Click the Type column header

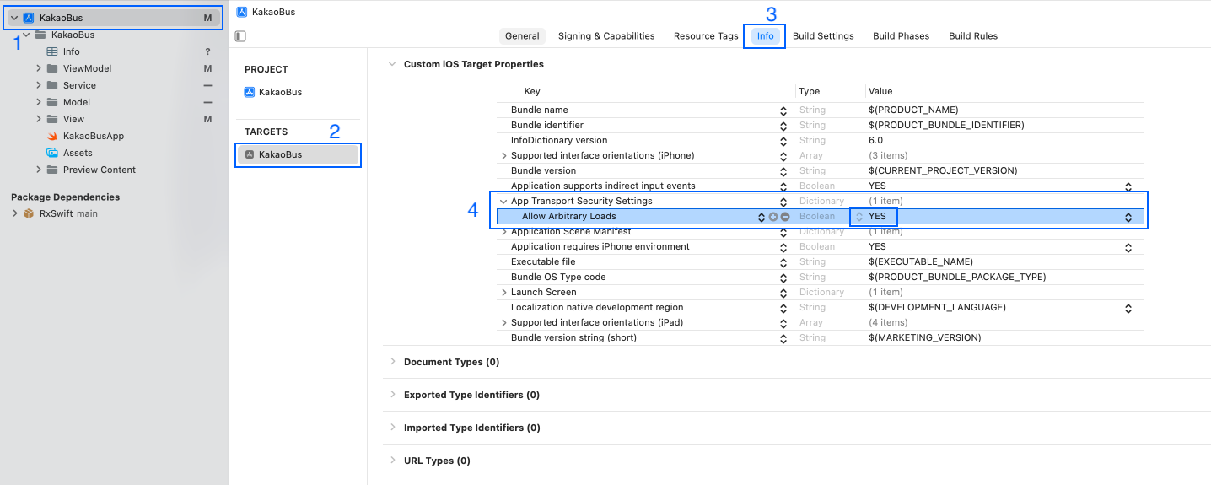(x=810, y=91)
